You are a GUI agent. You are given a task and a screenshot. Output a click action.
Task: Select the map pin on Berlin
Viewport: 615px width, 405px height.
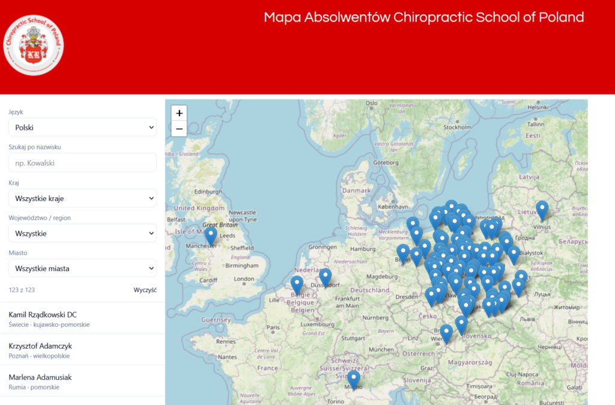tap(403, 253)
